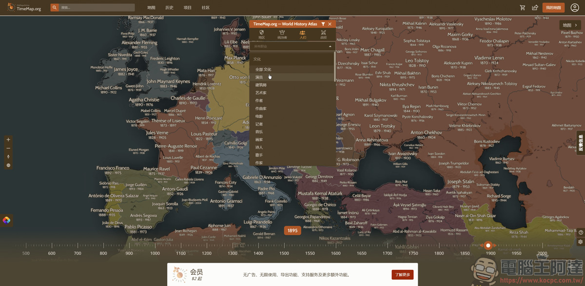Viewport: 585px width, 286px height.
Task: Select 记者 option
Action: 259,124
